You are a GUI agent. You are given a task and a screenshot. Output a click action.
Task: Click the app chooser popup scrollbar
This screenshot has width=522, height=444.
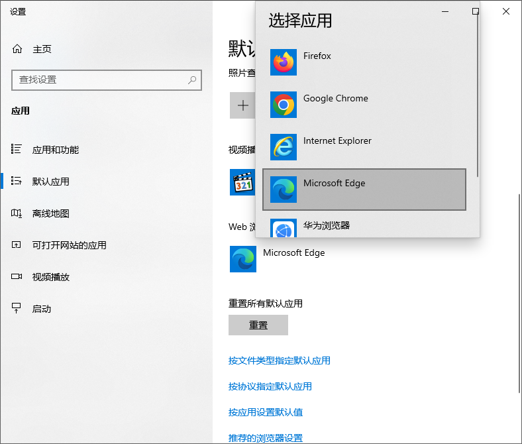pyautogui.click(x=478, y=94)
